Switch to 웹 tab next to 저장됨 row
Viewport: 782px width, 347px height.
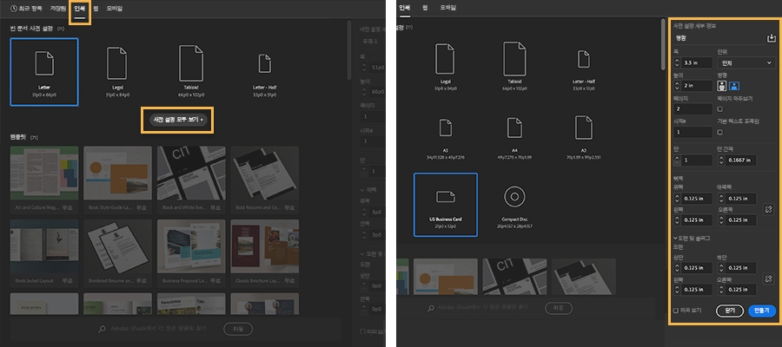pyautogui.click(x=96, y=9)
